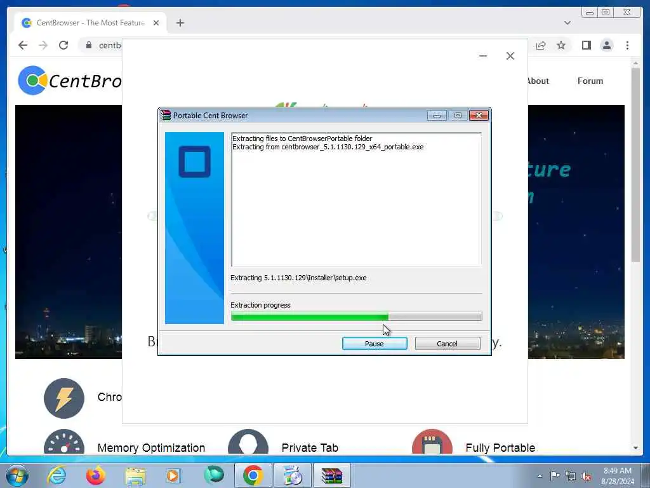Open the About page link

tap(538, 81)
